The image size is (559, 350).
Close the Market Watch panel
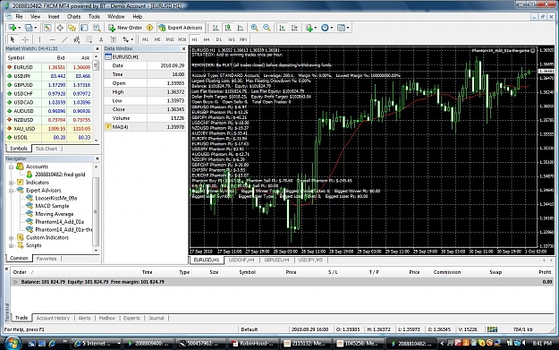(97, 49)
